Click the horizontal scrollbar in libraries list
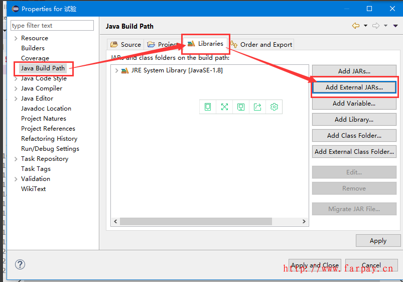 point(196,221)
